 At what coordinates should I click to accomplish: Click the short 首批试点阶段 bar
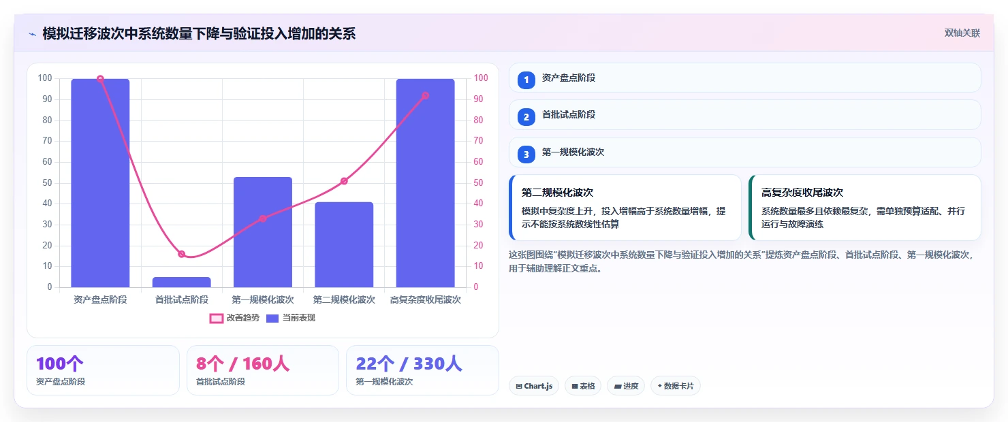pos(181,282)
